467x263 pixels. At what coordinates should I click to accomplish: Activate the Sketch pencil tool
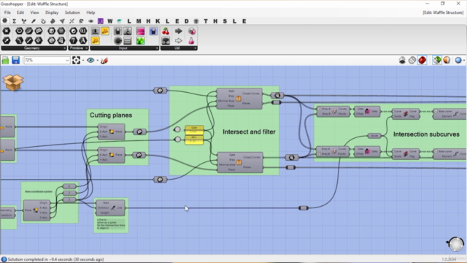pos(104,61)
